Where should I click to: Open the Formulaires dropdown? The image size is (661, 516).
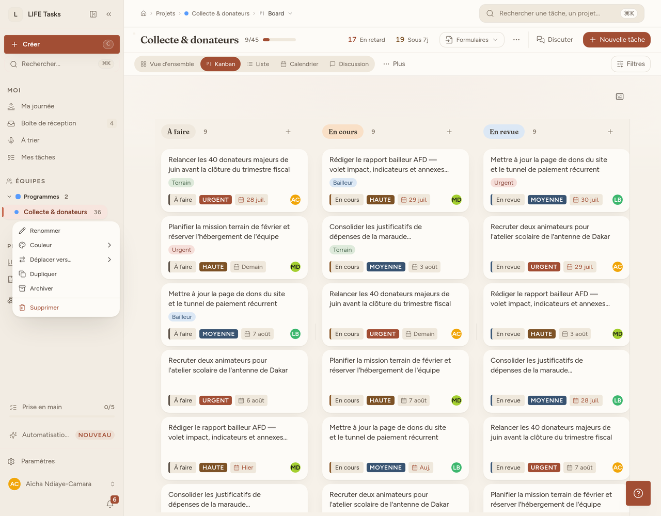tap(472, 40)
